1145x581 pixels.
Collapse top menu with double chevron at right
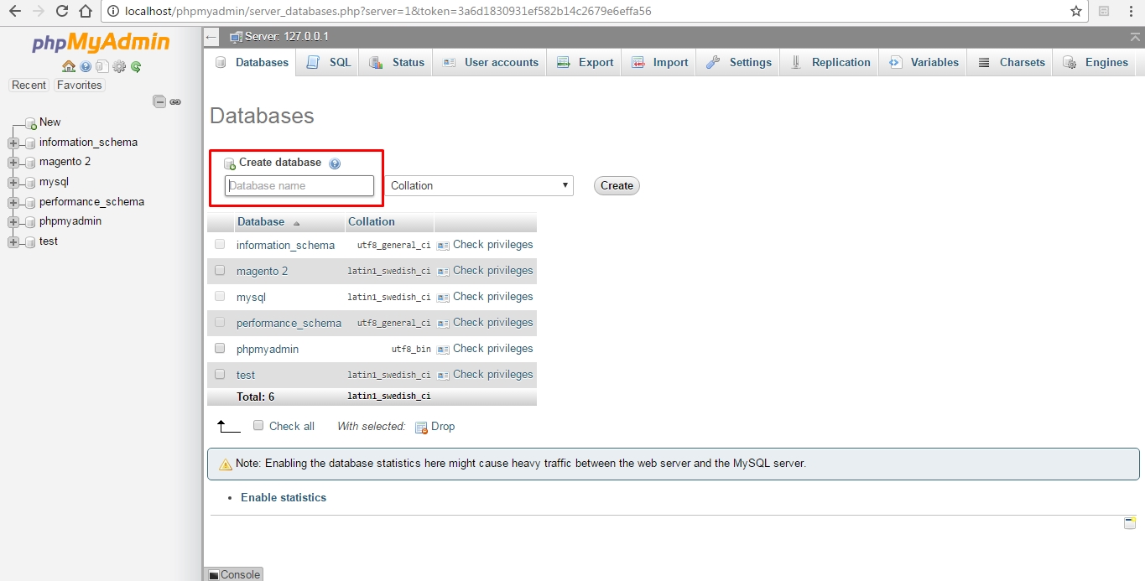1136,37
